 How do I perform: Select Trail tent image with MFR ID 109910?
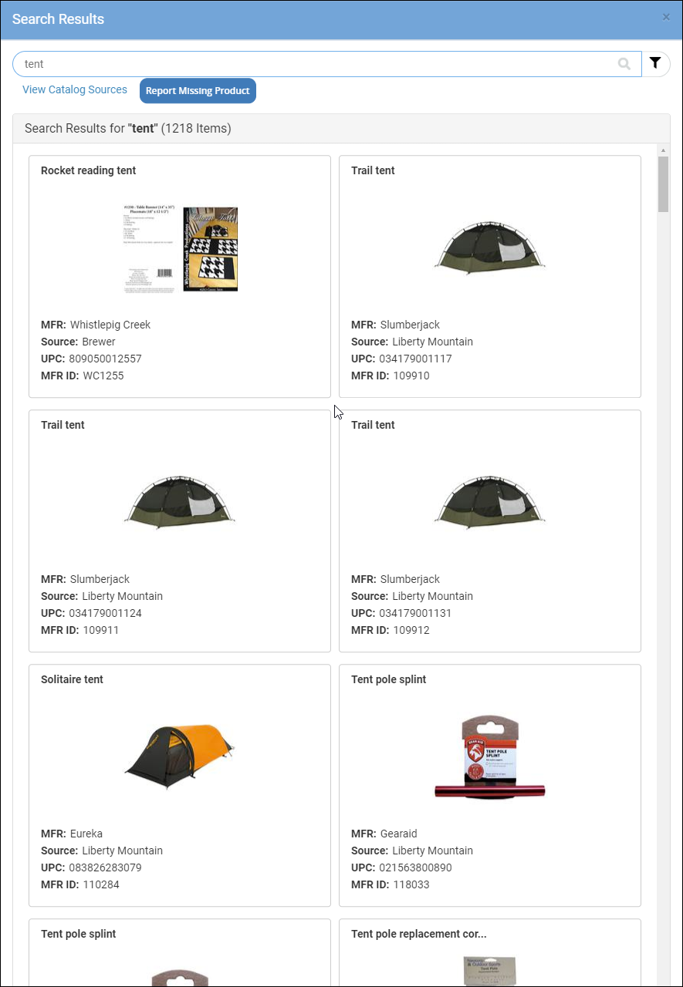click(490, 246)
